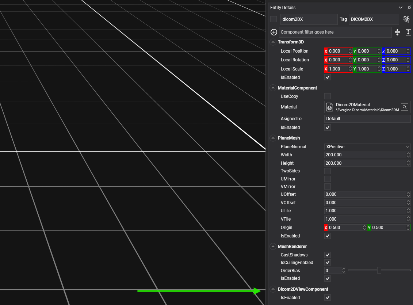413x305 pixels.
Task: Click the Entity Details panel title
Action: pos(283,8)
